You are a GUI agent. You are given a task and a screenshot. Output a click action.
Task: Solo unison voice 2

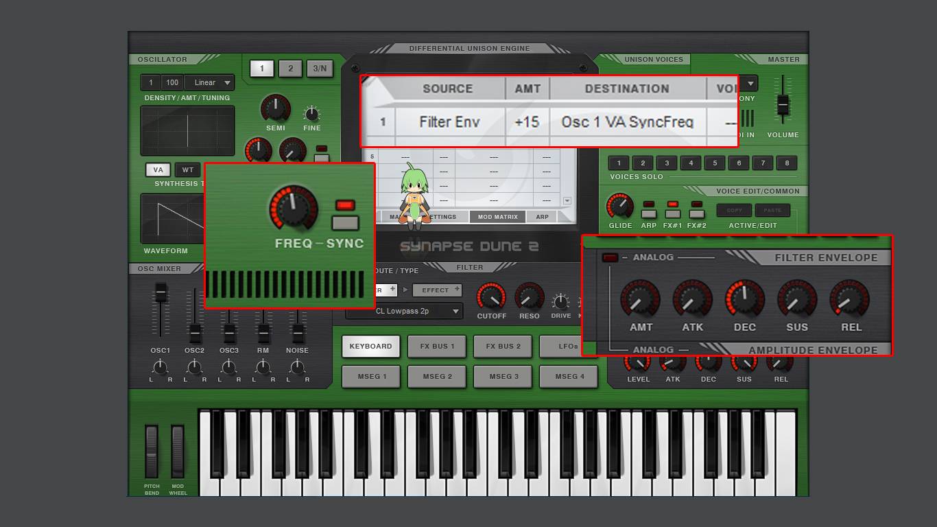click(x=643, y=163)
